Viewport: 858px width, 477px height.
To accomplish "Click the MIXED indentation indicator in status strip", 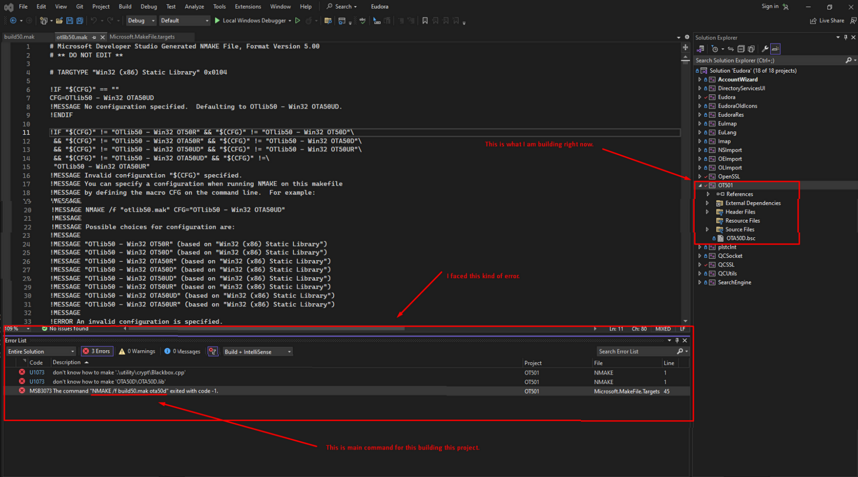I will [x=663, y=329].
